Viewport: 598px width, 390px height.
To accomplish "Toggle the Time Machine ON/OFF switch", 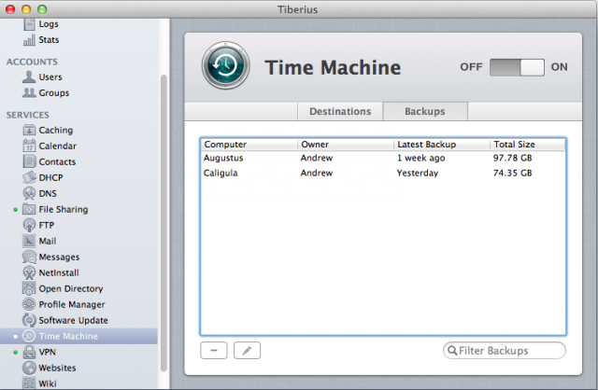I will [x=517, y=67].
